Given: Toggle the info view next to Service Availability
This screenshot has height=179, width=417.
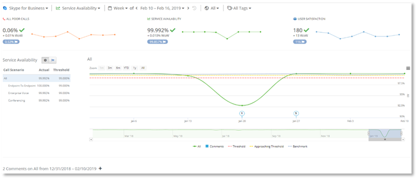Looking at the screenshot, I should coord(45,60).
